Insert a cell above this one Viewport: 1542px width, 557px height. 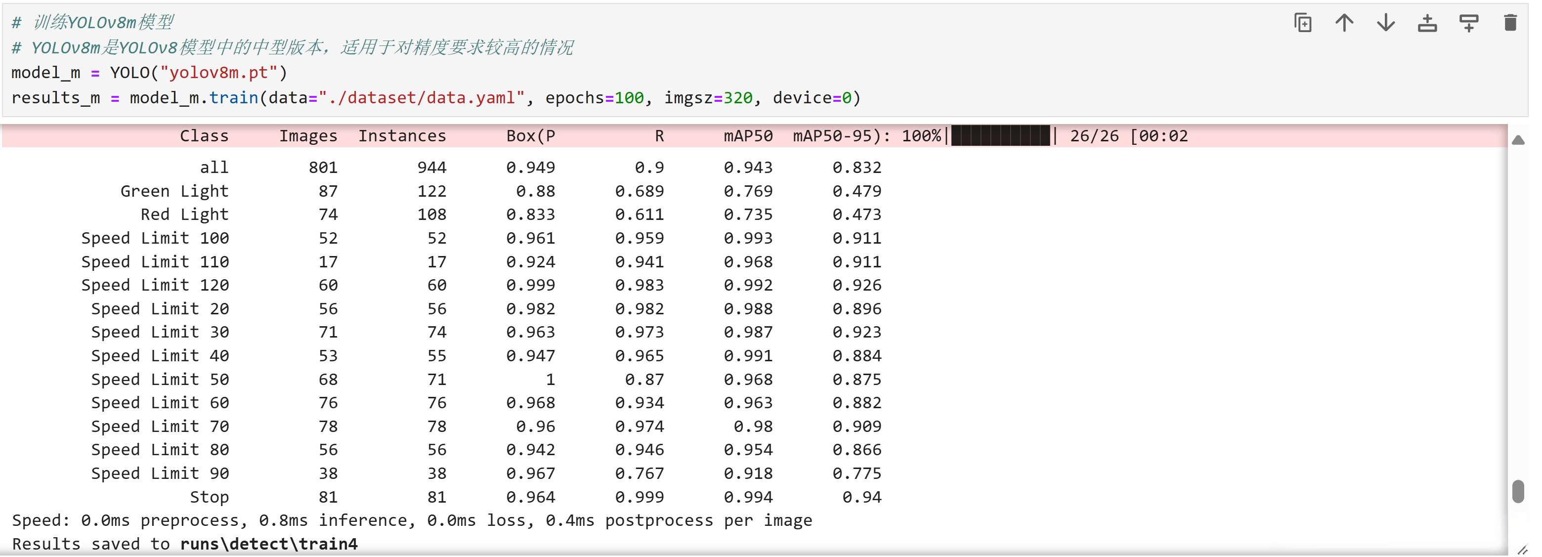coord(1427,23)
